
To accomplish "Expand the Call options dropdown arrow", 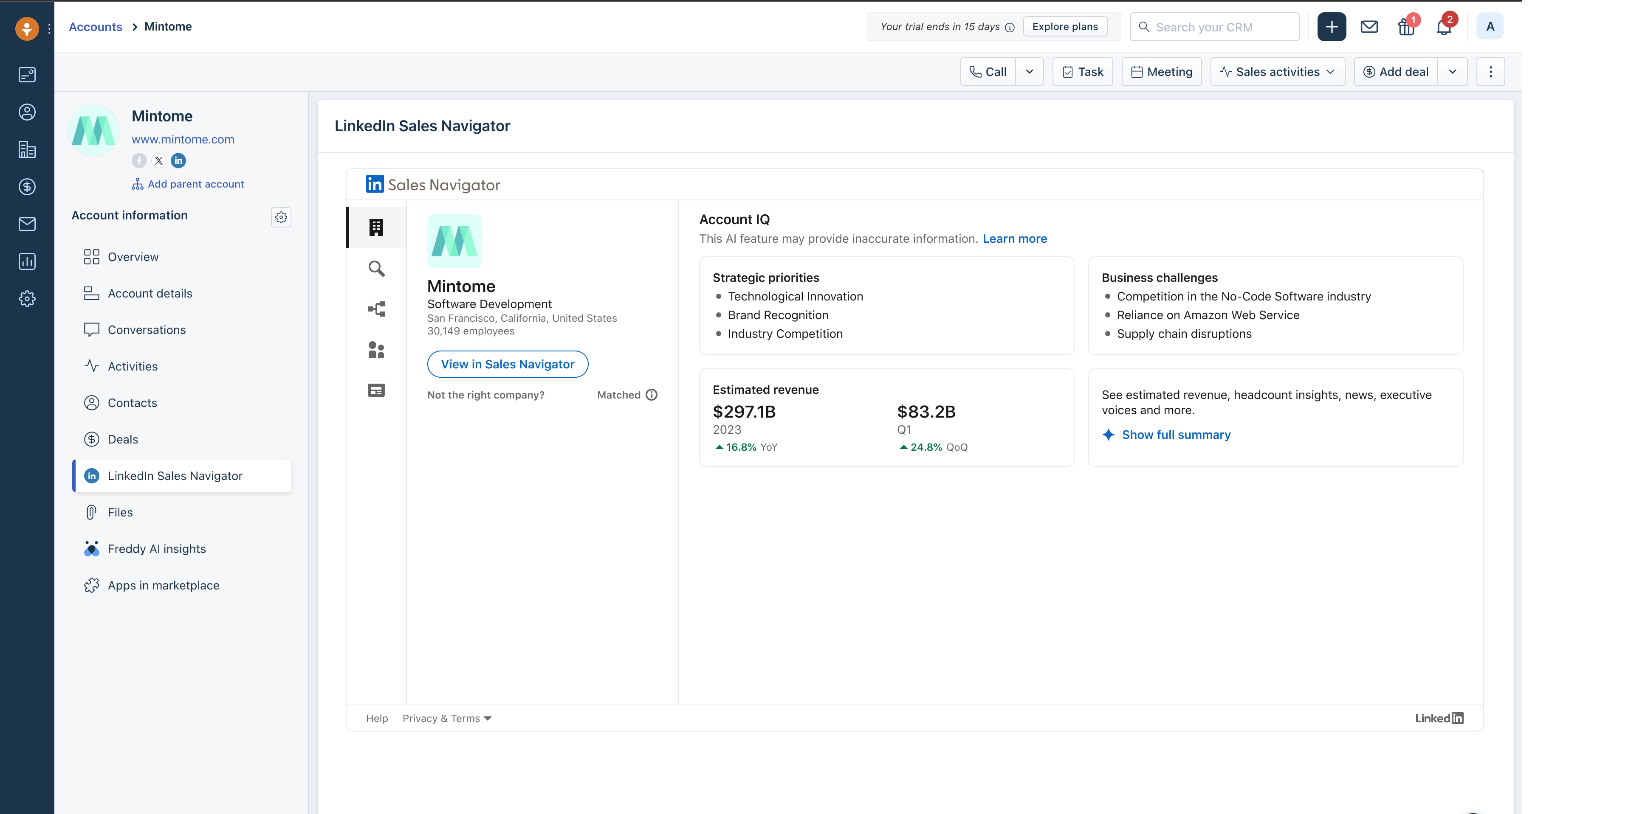I will pos(1030,71).
